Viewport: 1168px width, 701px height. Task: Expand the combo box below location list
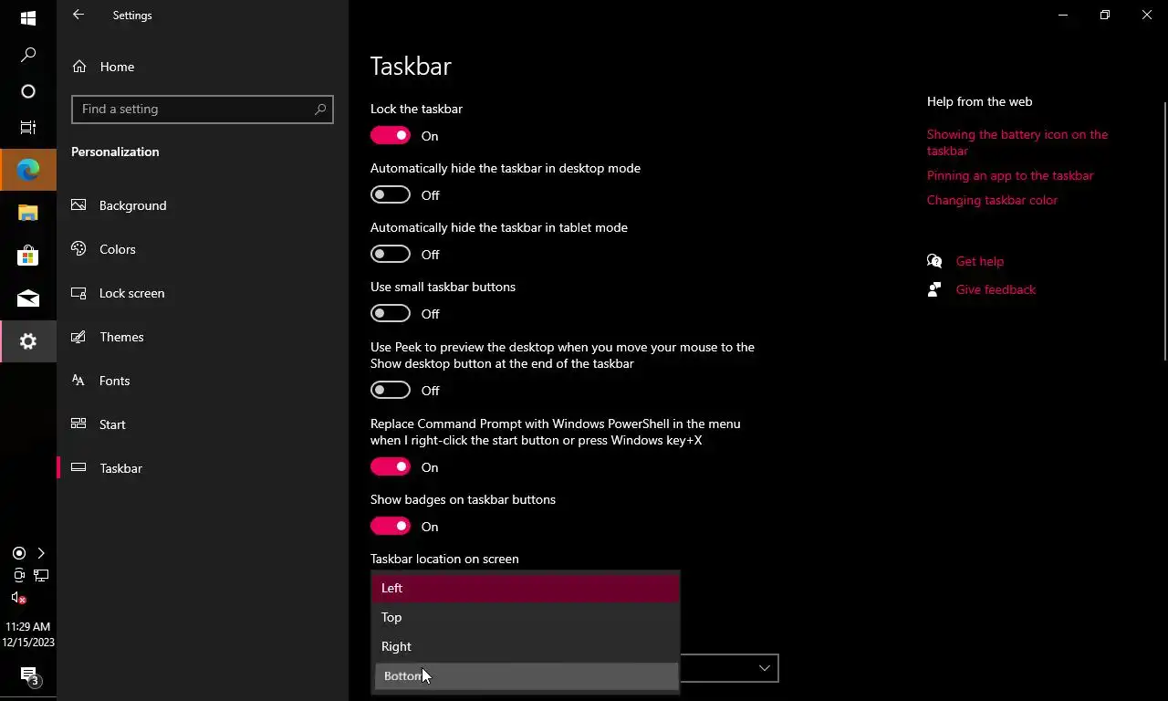764,668
